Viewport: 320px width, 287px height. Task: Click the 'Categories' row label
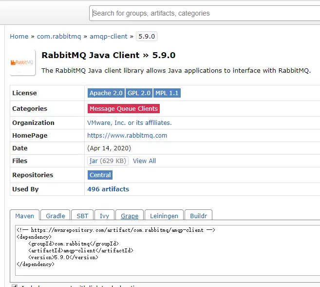[30, 109]
